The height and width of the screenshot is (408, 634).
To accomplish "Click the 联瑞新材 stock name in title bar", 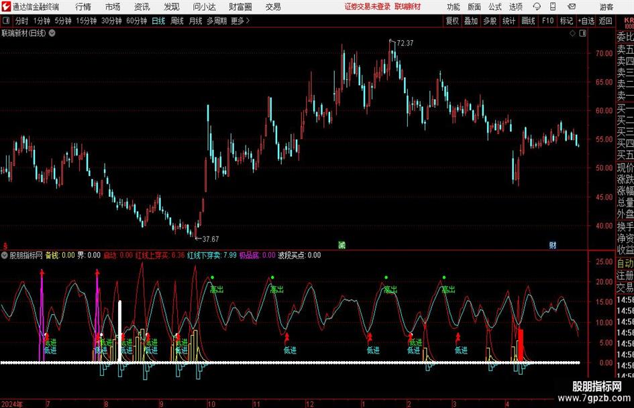I will pyautogui.click(x=408, y=7).
